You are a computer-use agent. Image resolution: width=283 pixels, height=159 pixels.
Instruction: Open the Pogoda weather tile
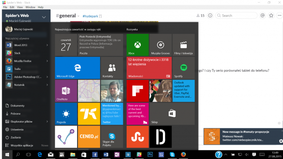tap(66, 114)
